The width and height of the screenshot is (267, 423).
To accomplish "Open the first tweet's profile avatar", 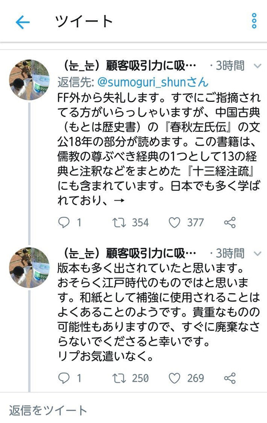I will (28, 79).
